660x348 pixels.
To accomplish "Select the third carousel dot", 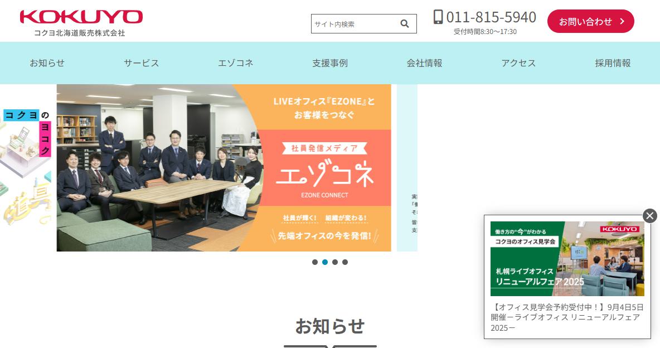I will tap(335, 262).
